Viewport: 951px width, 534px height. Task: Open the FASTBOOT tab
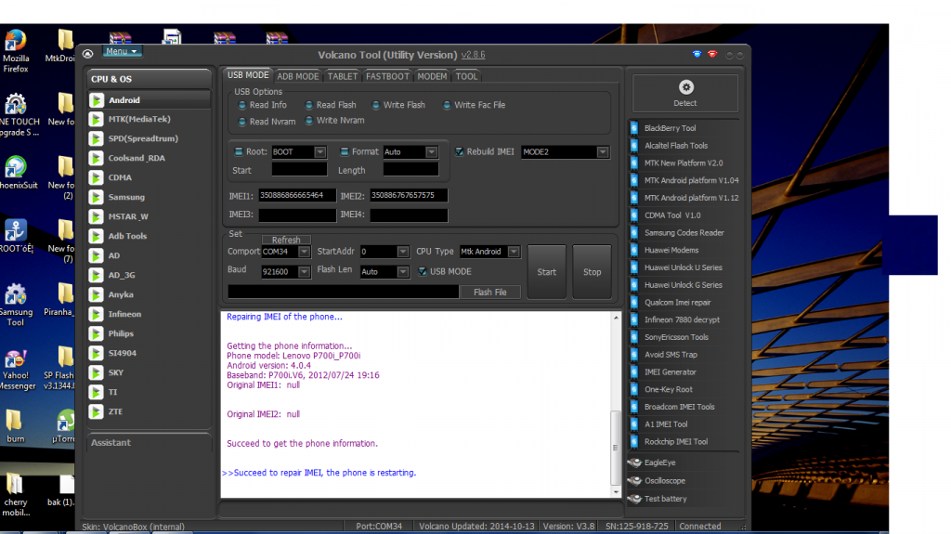(387, 76)
